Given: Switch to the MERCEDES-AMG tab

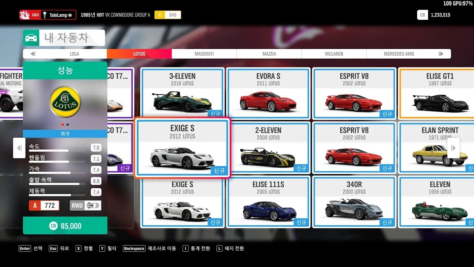Looking at the screenshot, I should pos(399,54).
